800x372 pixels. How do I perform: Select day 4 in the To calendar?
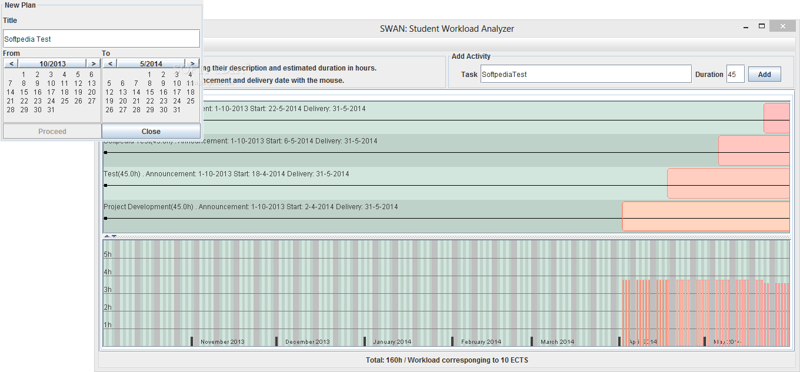190,75
